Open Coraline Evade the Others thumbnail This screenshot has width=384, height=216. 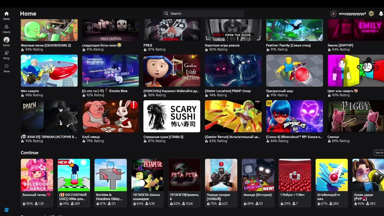coord(172,70)
